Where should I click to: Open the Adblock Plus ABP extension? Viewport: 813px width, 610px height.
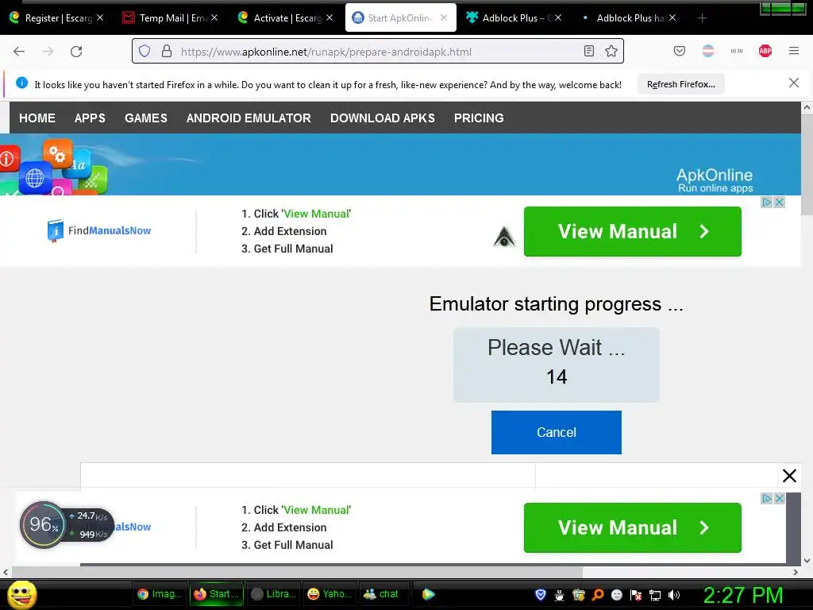(765, 51)
